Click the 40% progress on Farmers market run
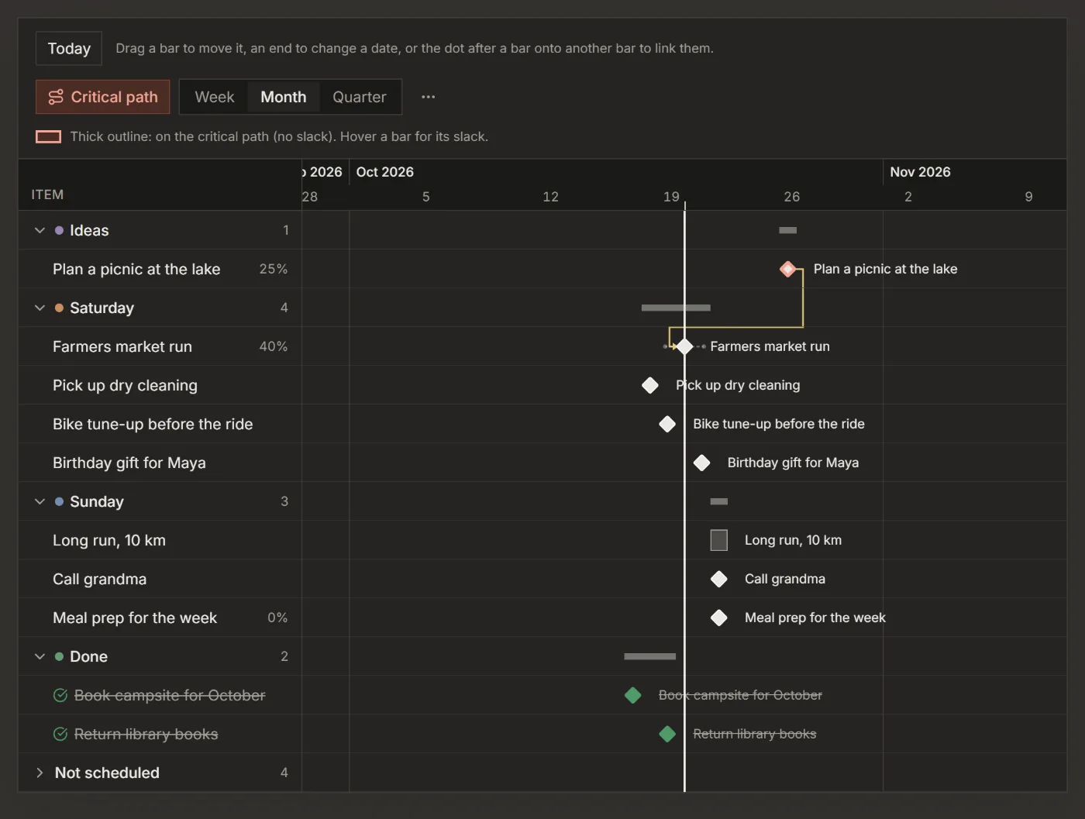 pyautogui.click(x=274, y=346)
